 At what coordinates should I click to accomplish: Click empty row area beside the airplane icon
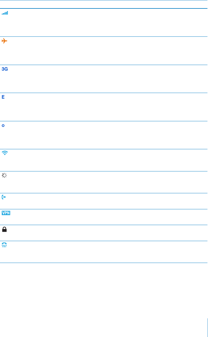pos(107,51)
